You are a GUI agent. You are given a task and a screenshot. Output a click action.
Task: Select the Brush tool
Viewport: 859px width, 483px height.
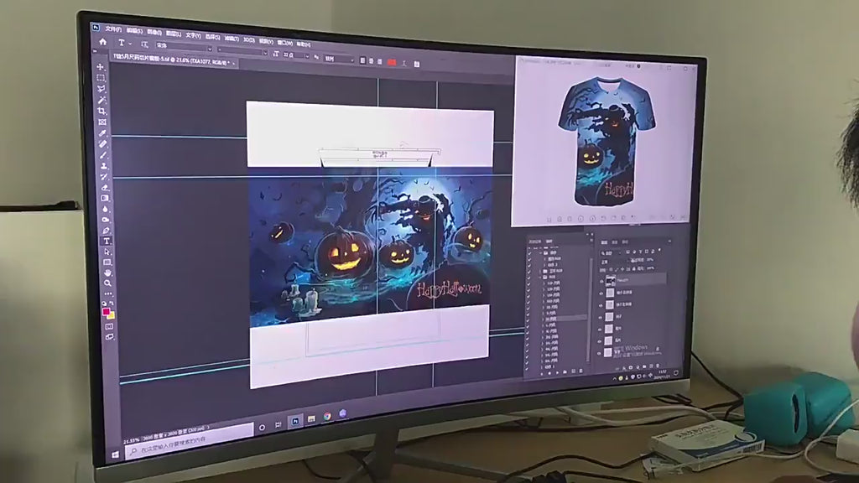click(103, 155)
